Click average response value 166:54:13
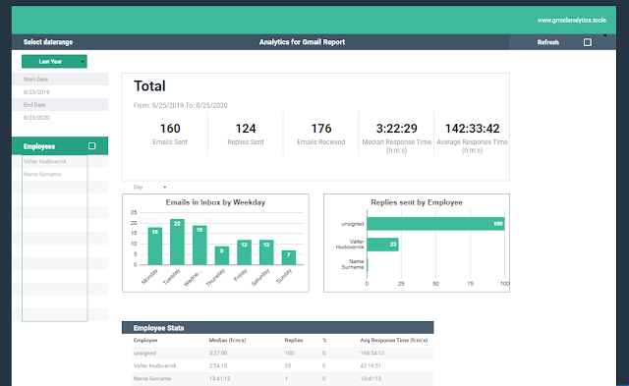The width and height of the screenshot is (629, 386). click(x=372, y=354)
